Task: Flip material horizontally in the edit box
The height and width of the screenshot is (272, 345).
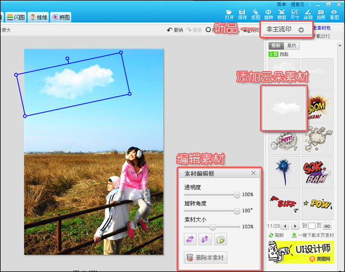Action: 189,239
